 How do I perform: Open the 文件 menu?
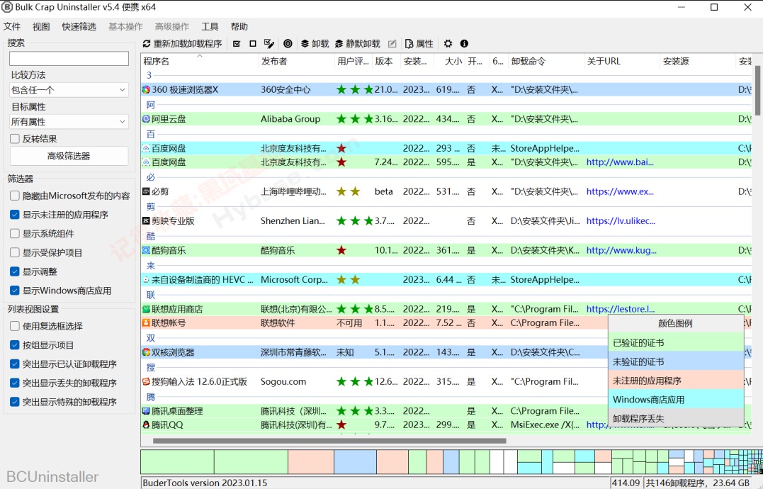click(x=11, y=27)
